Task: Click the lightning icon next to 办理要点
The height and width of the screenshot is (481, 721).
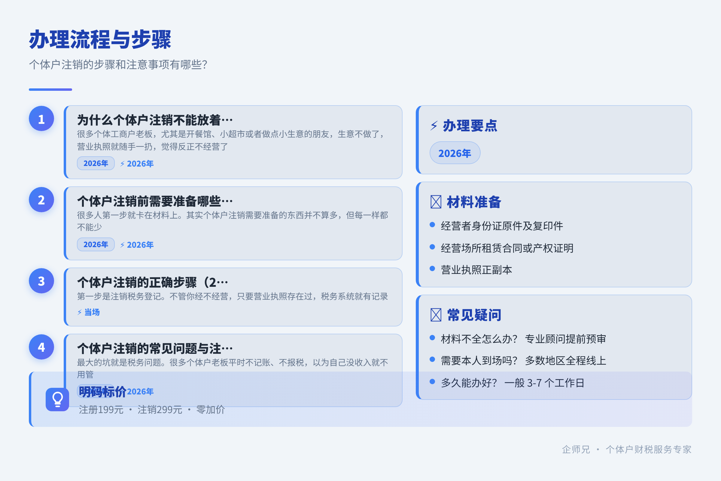Action: (434, 126)
